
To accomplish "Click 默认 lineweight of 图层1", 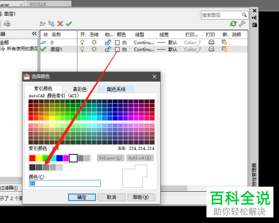I will (x=173, y=49).
